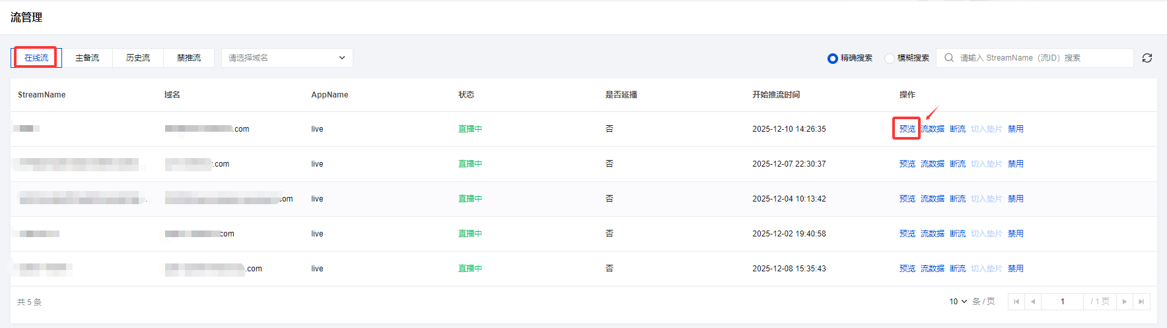Click the page number input box

(1062, 302)
